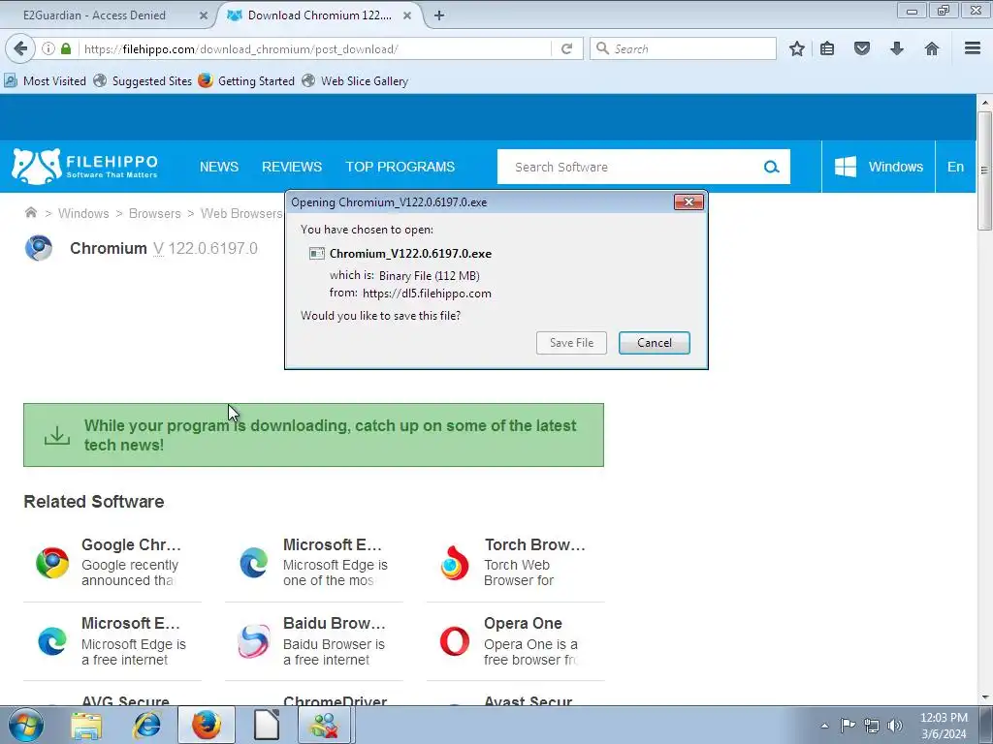Open the En language selector
Screen dimensions: 993x744
(955, 167)
